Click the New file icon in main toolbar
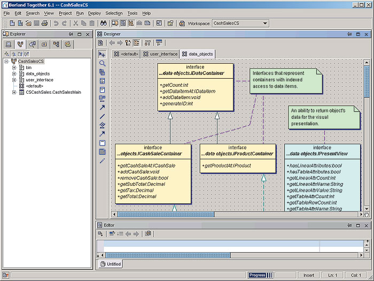This screenshot has width=374, height=281. pos(12,23)
